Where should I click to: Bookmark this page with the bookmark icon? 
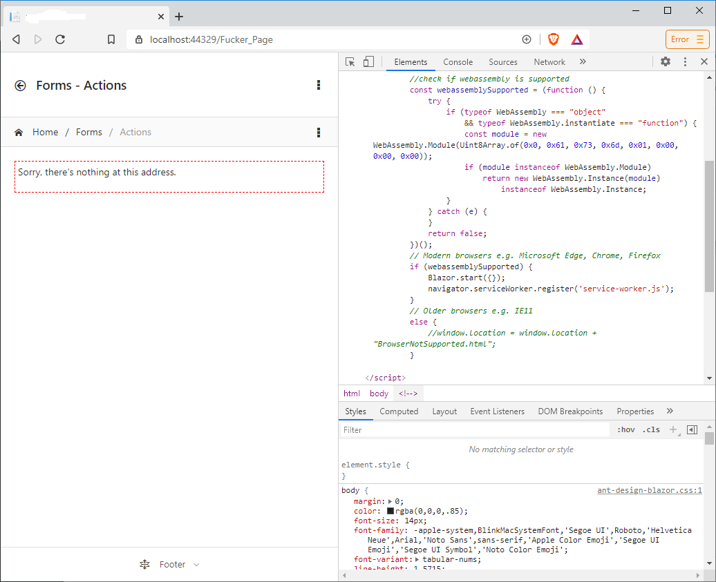(x=111, y=39)
